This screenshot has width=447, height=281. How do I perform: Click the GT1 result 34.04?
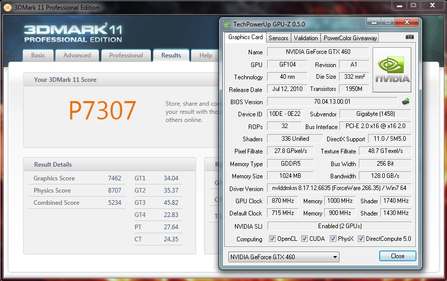tap(171, 178)
